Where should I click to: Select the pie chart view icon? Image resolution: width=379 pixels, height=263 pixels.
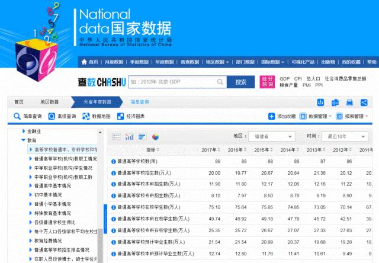point(156,136)
